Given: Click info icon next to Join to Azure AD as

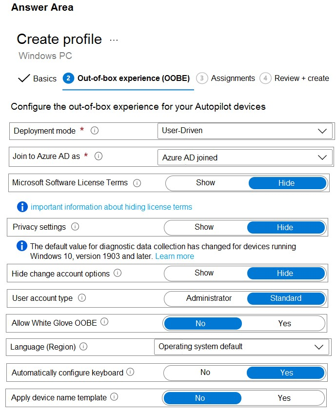Looking at the screenshot, I should click(99, 157).
